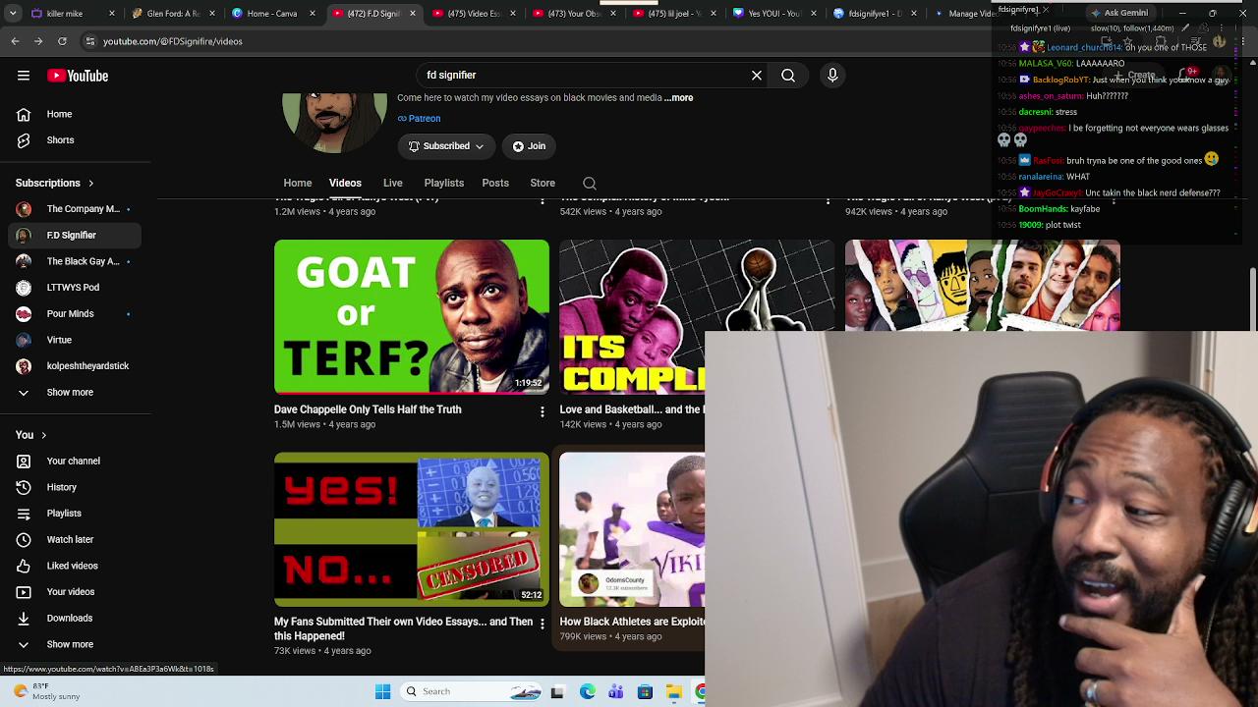Image resolution: width=1258 pixels, height=707 pixels.
Task: Open options for My Fans Submitted video
Action: tap(542, 625)
